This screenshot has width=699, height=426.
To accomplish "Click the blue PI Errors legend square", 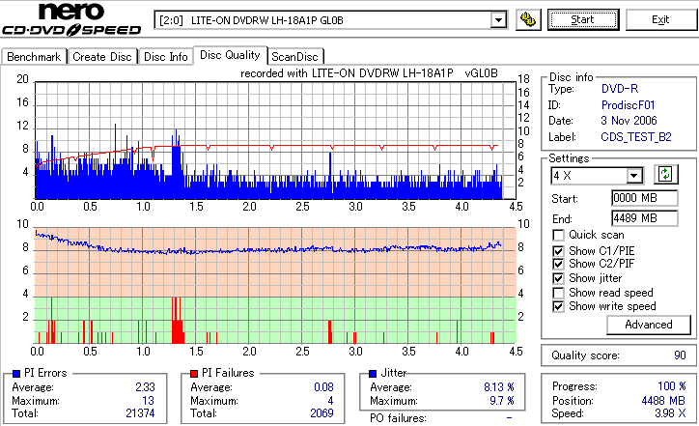I will pyautogui.click(x=16, y=374).
